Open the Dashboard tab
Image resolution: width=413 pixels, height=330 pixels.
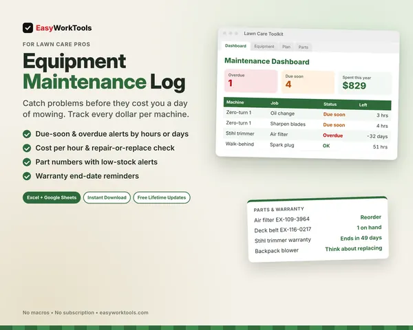click(x=235, y=46)
